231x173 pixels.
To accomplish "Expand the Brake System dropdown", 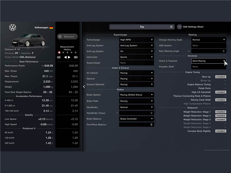I will point(136,95).
